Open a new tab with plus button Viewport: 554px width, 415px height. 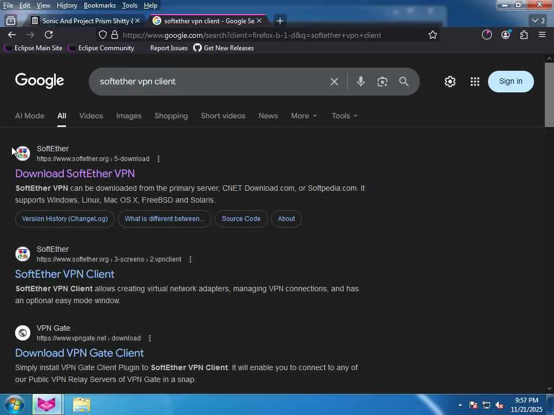pos(280,21)
